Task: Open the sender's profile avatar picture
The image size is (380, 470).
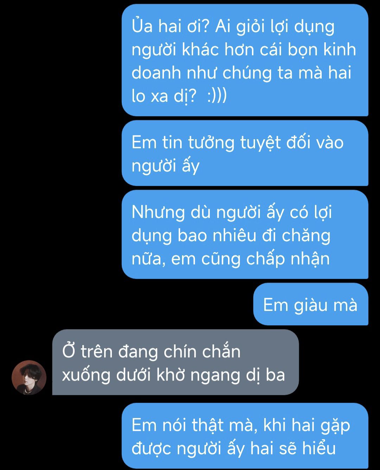Action: (x=29, y=377)
